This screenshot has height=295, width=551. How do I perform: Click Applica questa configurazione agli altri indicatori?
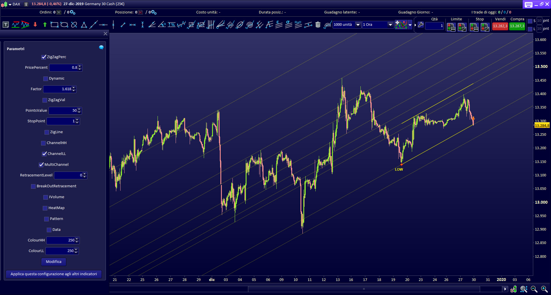click(x=54, y=274)
